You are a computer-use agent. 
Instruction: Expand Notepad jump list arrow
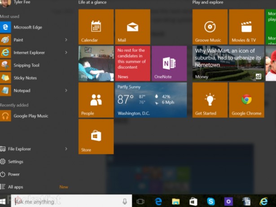pos(66,91)
